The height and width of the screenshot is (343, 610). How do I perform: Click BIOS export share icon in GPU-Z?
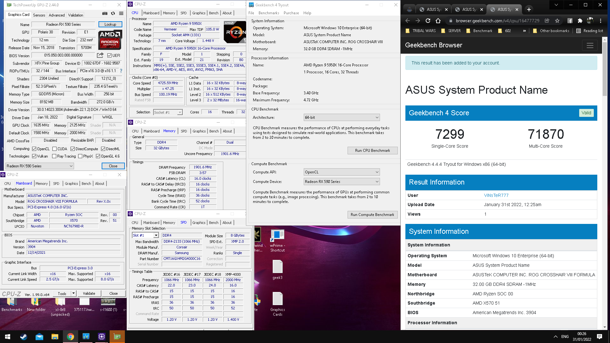pyautogui.click(x=100, y=55)
